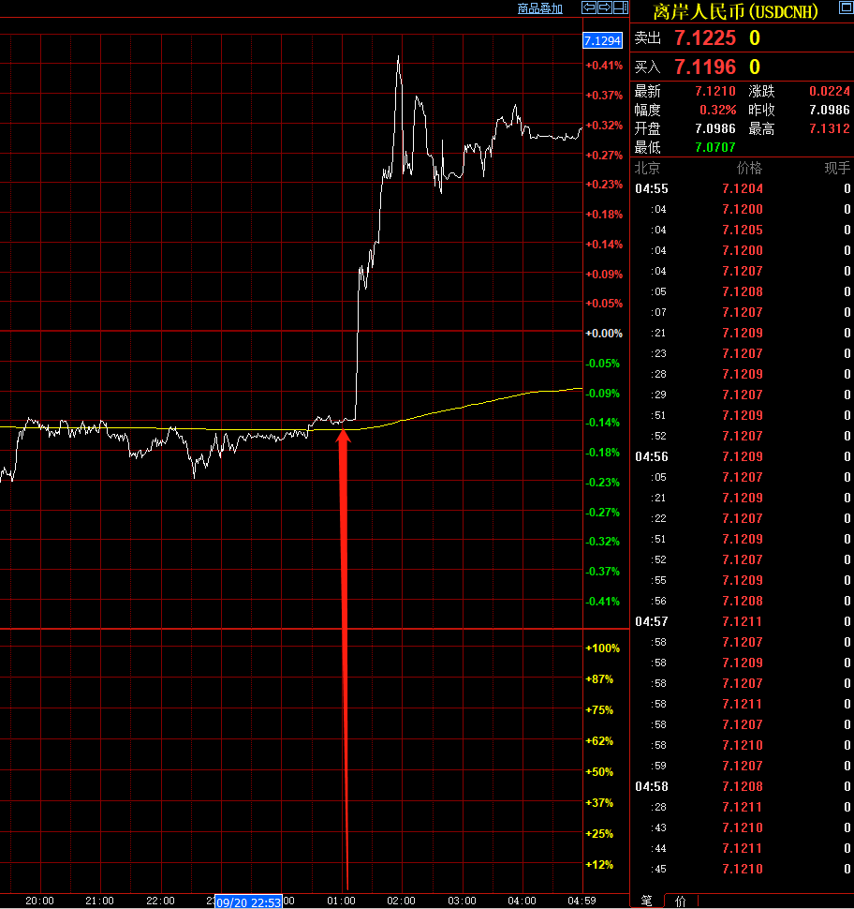Viewport: 854px width, 909px height.
Task: Click the +100% volume axis label
Action: pyautogui.click(x=602, y=648)
